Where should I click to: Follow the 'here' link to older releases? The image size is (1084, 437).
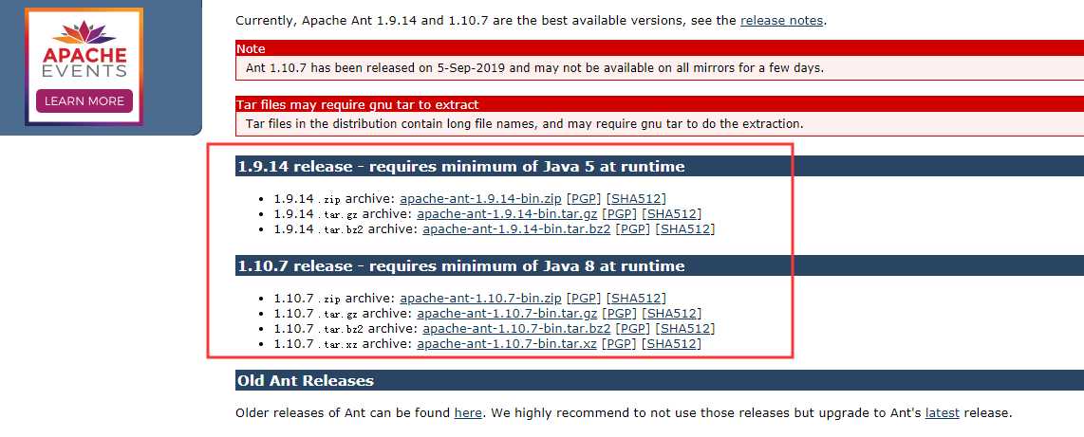(468, 413)
